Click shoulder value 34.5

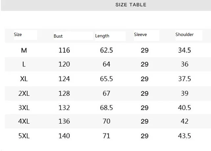[x=184, y=50]
